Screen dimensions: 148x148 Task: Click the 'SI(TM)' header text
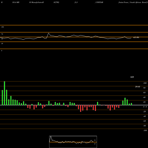click(x=56, y=2)
